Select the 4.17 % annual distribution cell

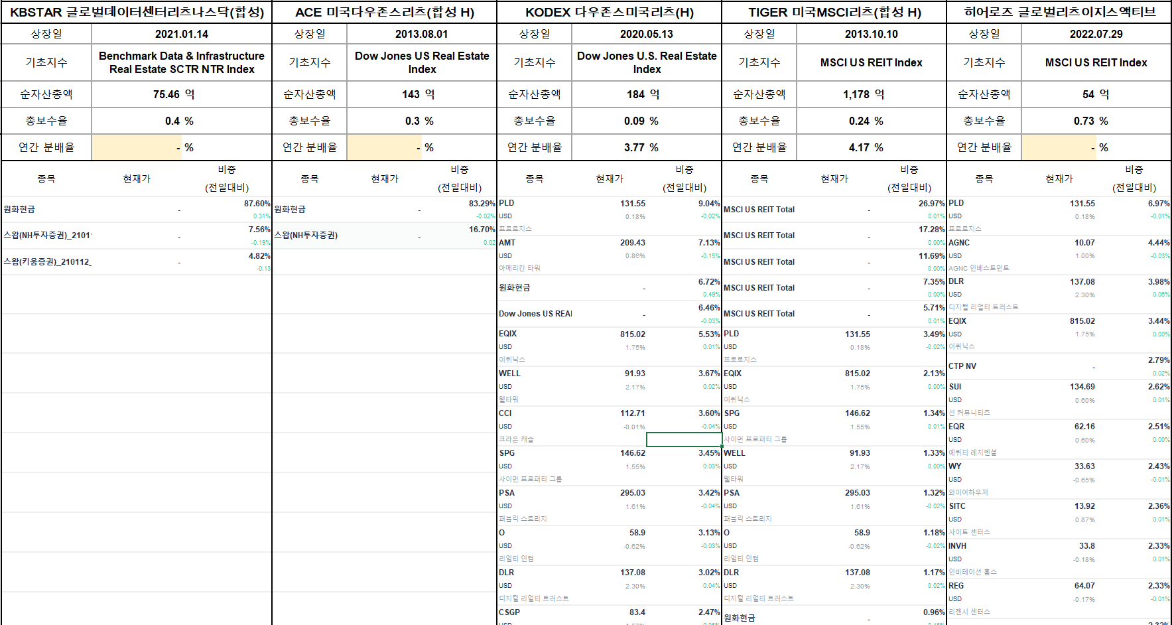pos(872,147)
